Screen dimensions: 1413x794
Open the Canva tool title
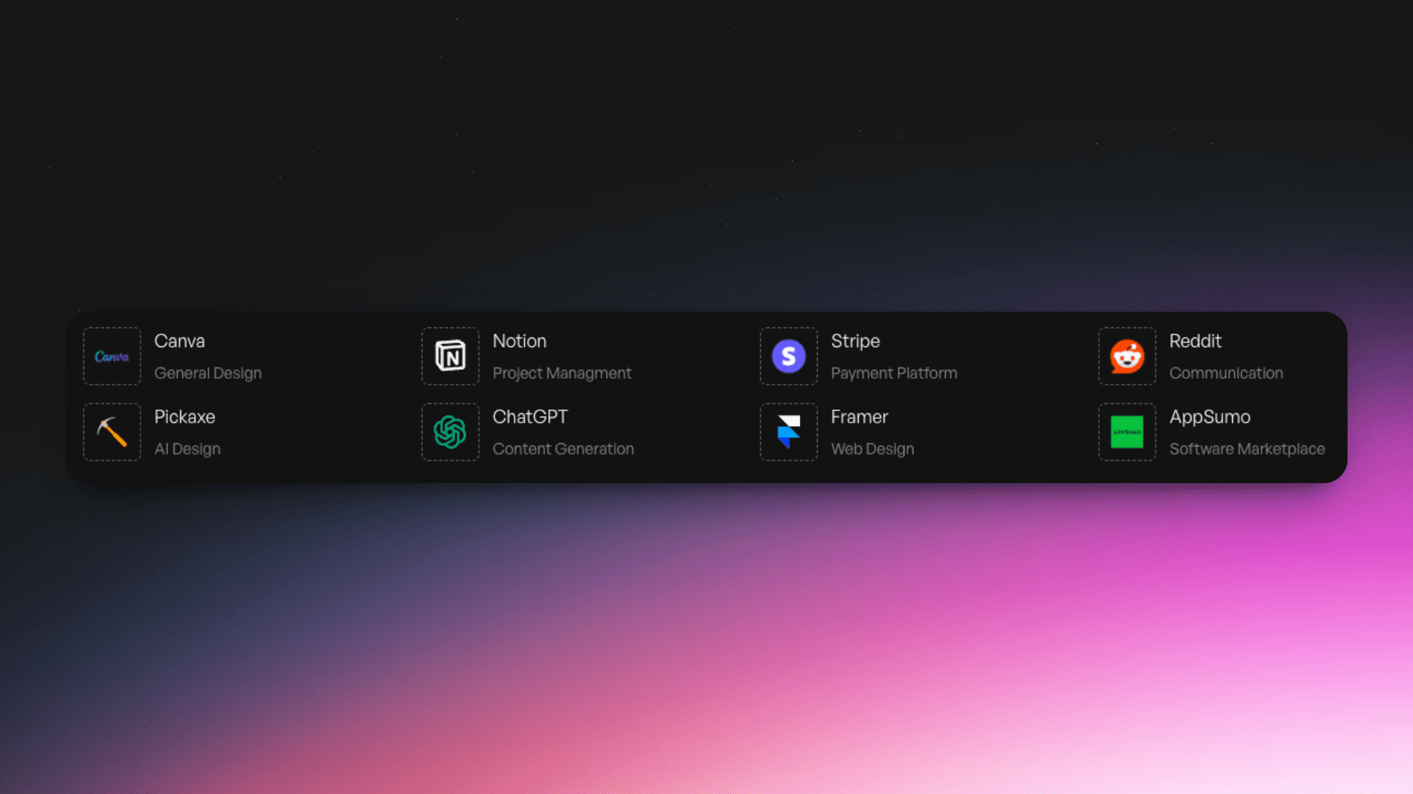coord(180,341)
